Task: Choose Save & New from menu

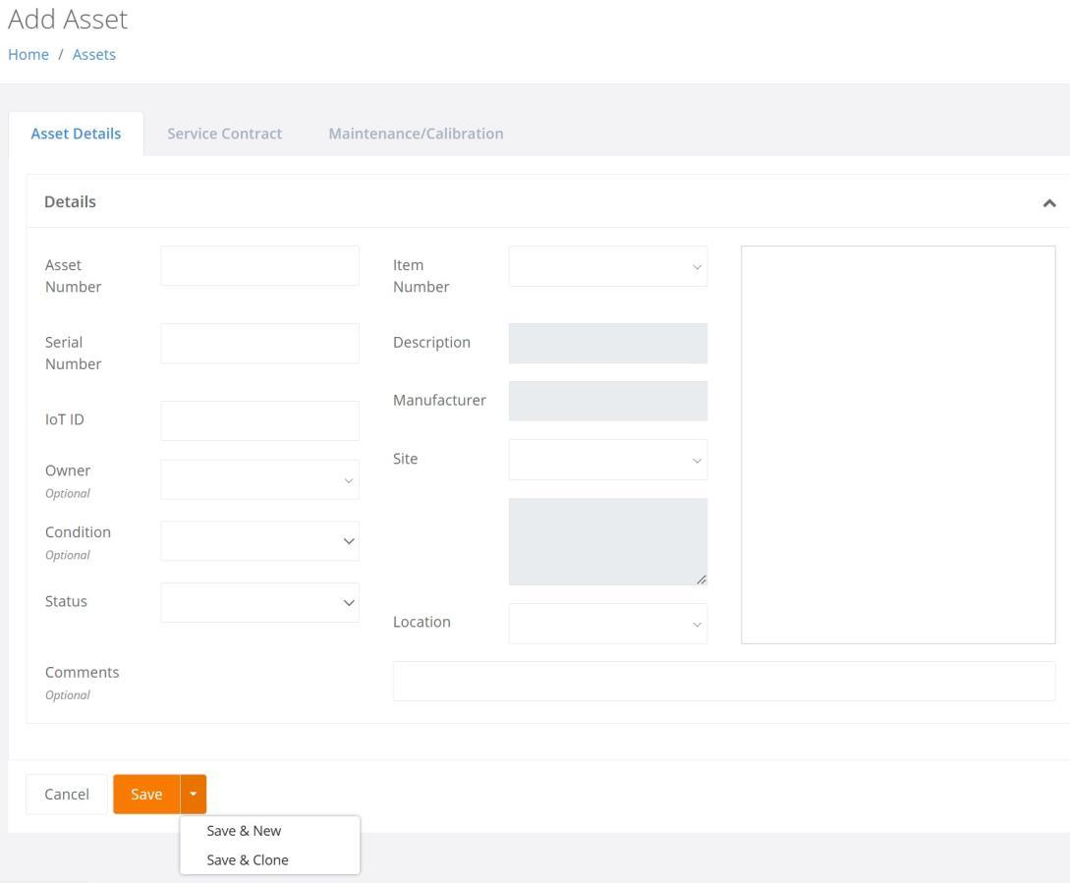Action: click(244, 831)
